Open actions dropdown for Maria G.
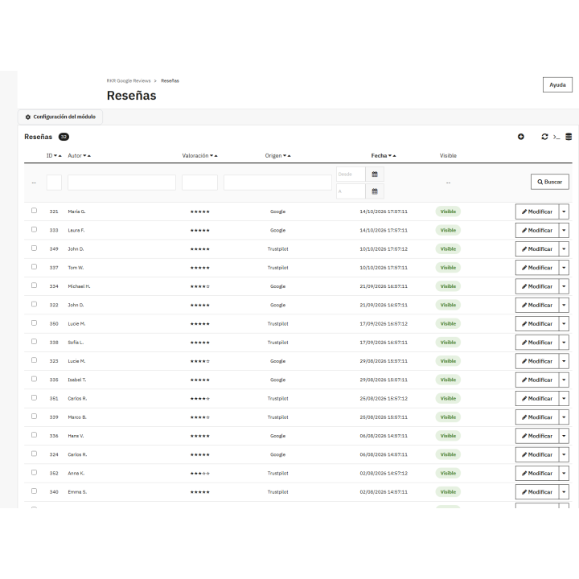 (x=564, y=211)
